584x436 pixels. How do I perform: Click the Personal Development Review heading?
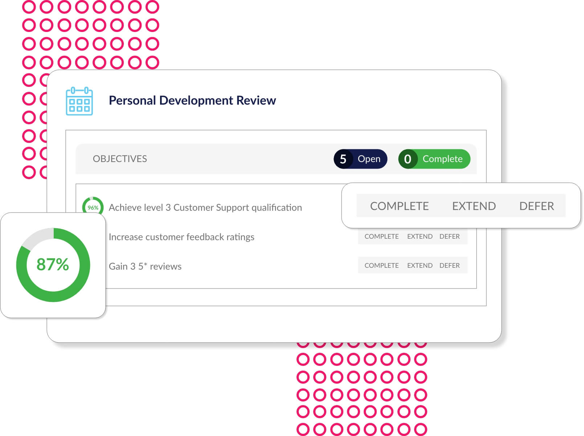pyautogui.click(x=192, y=100)
